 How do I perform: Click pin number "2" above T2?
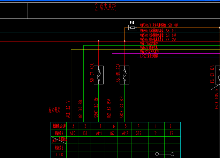170,126
